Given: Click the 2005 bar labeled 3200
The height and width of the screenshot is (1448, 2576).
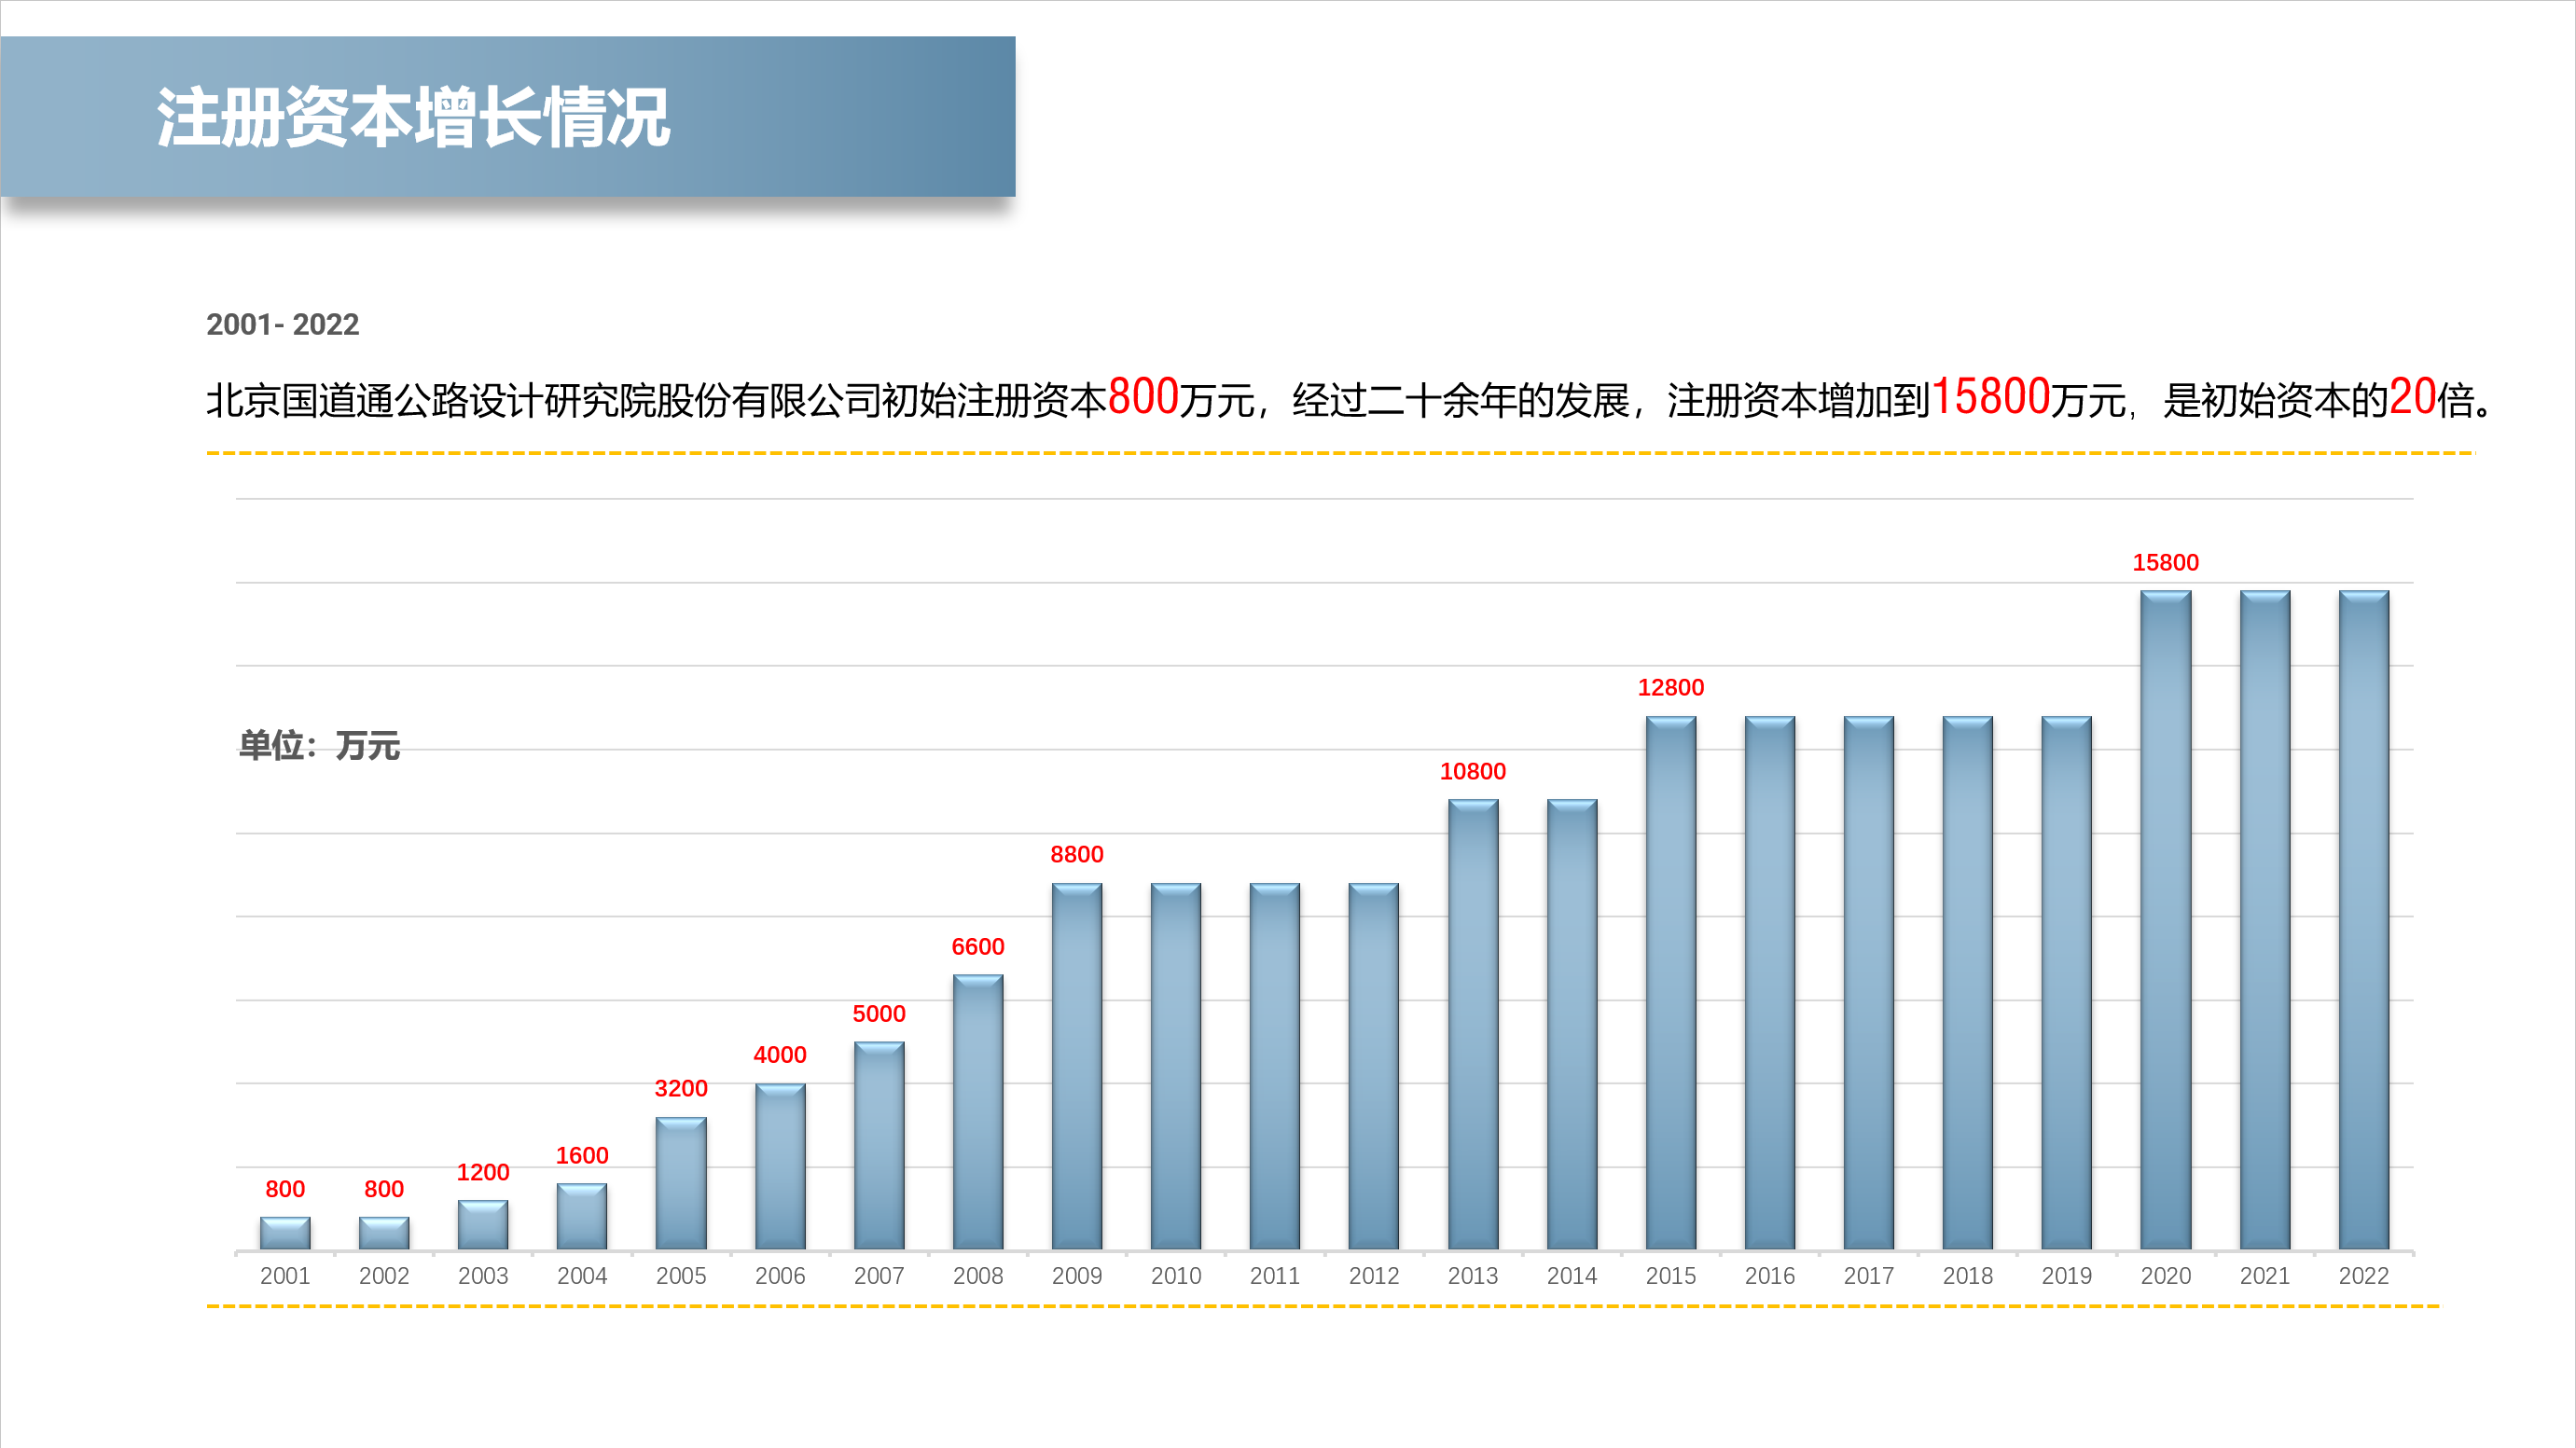Looking at the screenshot, I should (x=681, y=1183).
